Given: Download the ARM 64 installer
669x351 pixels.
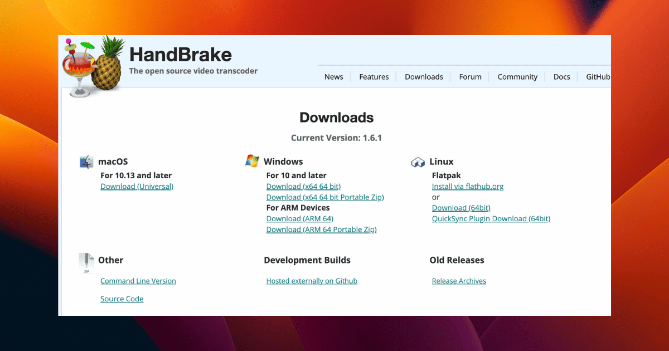Looking at the screenshot, I should pyautogui.click(x=299, y=219).
